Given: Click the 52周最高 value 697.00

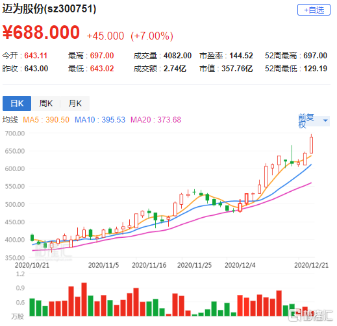Looking at the screenshot, I should (x=315, y=56).
